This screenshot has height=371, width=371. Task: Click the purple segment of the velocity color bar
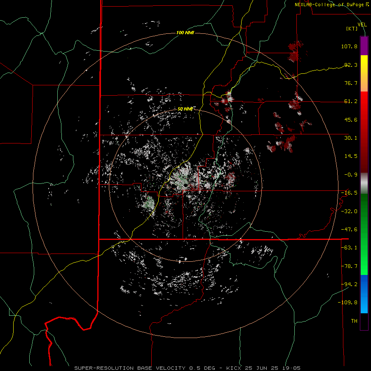click(x=364, y=46)
